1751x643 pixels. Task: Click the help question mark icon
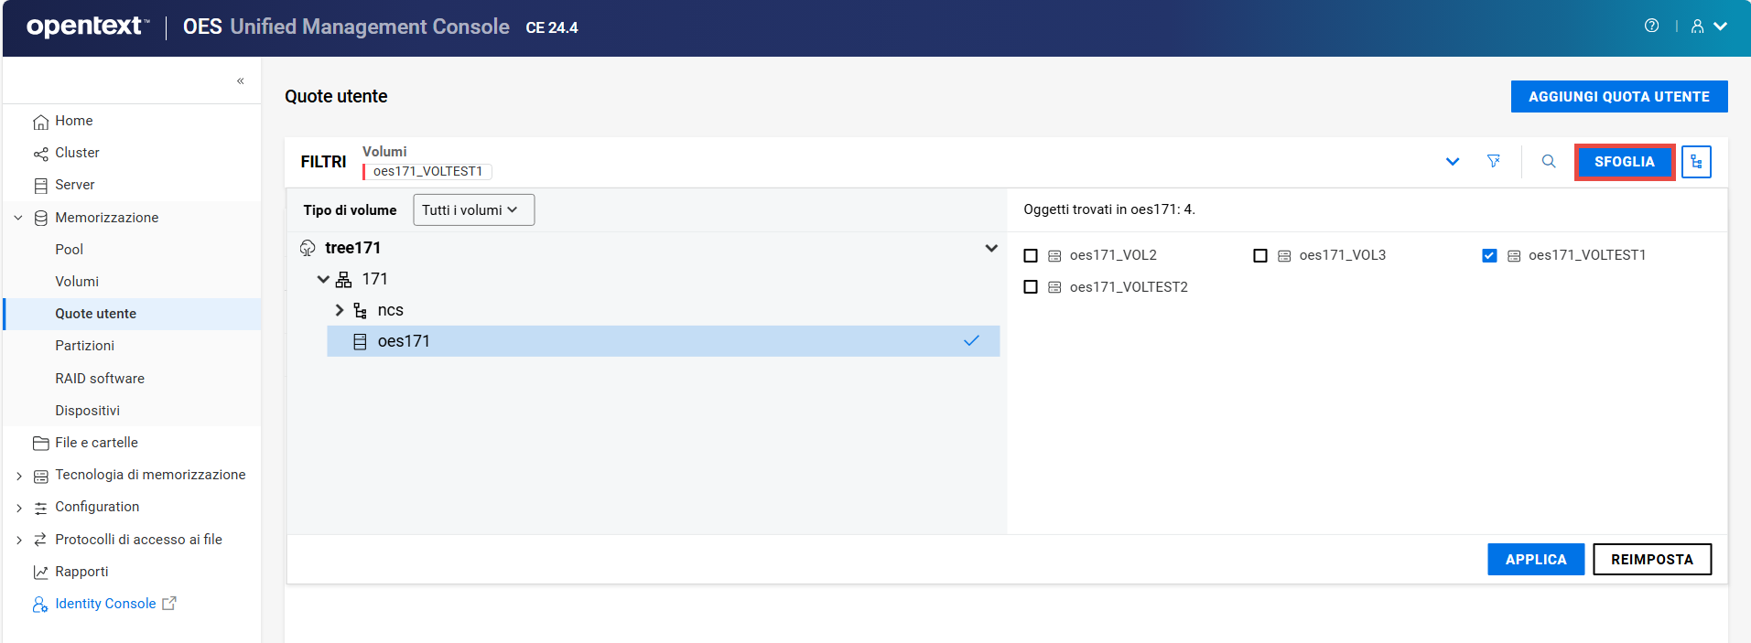coord(1651,26)
